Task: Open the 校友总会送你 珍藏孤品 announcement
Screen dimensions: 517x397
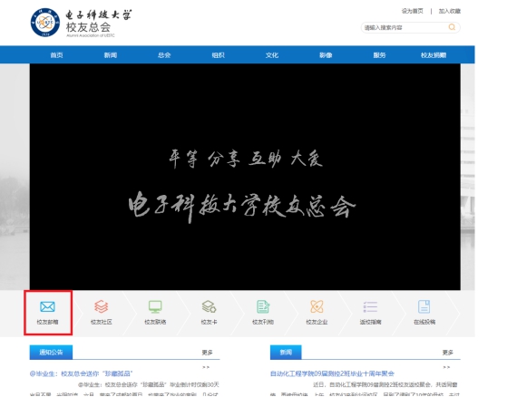Action: (x=81, y=373)
